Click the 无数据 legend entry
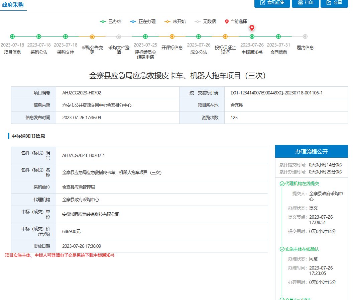The width and height of the screenshot is (354, 300). [205, 21]
